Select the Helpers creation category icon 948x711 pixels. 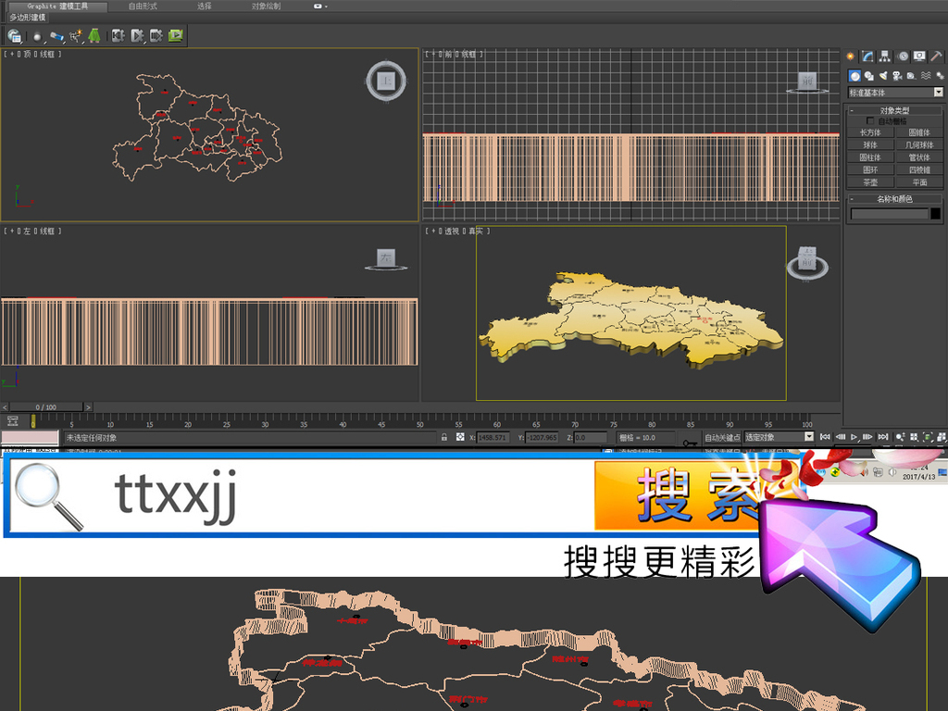pyautogui.click(x=912, y=76)
